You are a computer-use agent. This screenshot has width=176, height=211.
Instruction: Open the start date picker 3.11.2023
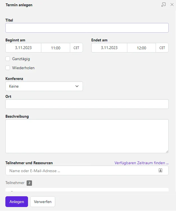click(23, 48)
